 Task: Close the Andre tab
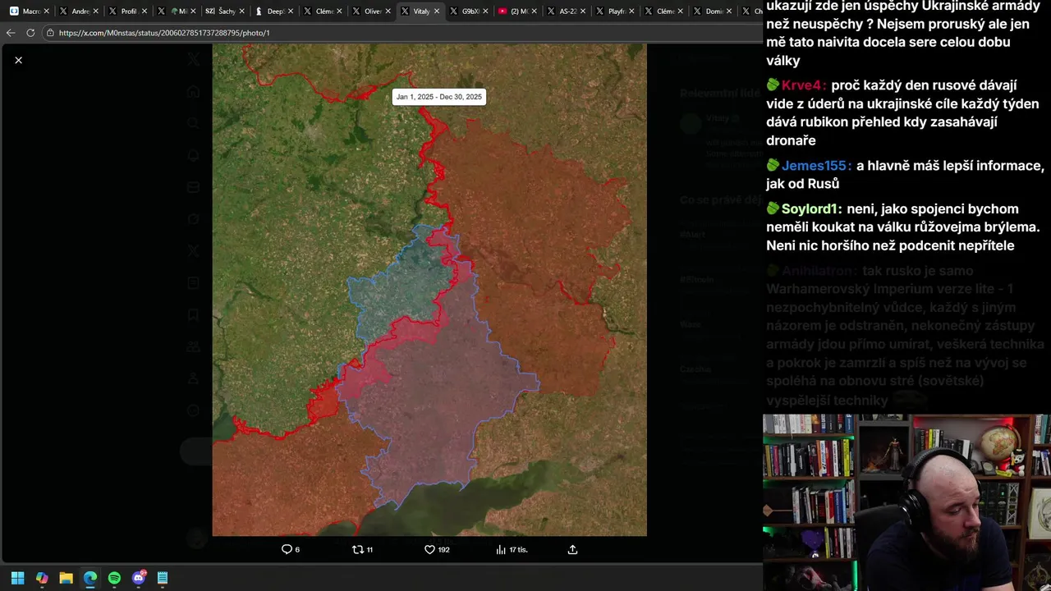(x=96, y=11)
